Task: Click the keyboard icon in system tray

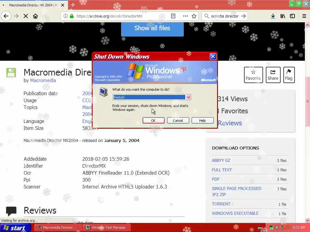Action: click(x=260, y=228)
